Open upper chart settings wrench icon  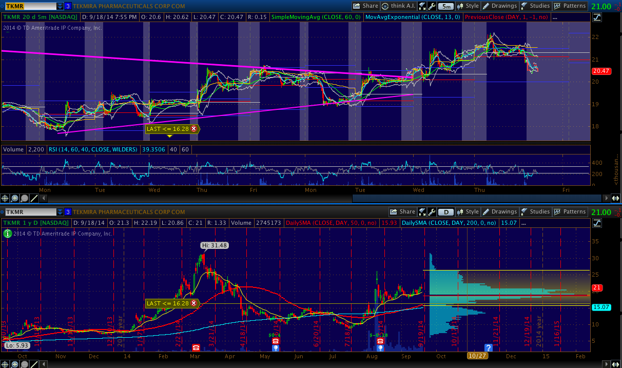pos(431,6)
